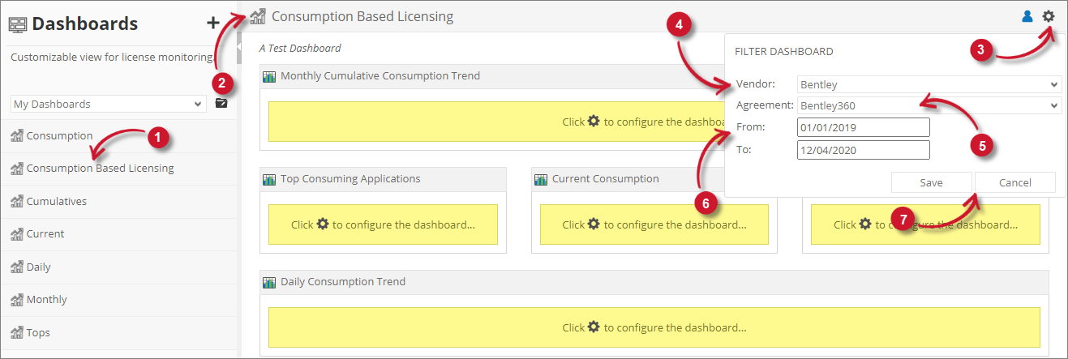Open the Cumulatives dashboard item
Image resolution: width=1068 pixels, height=359 pixels.
pyautogui.click(x=56, y=201)
